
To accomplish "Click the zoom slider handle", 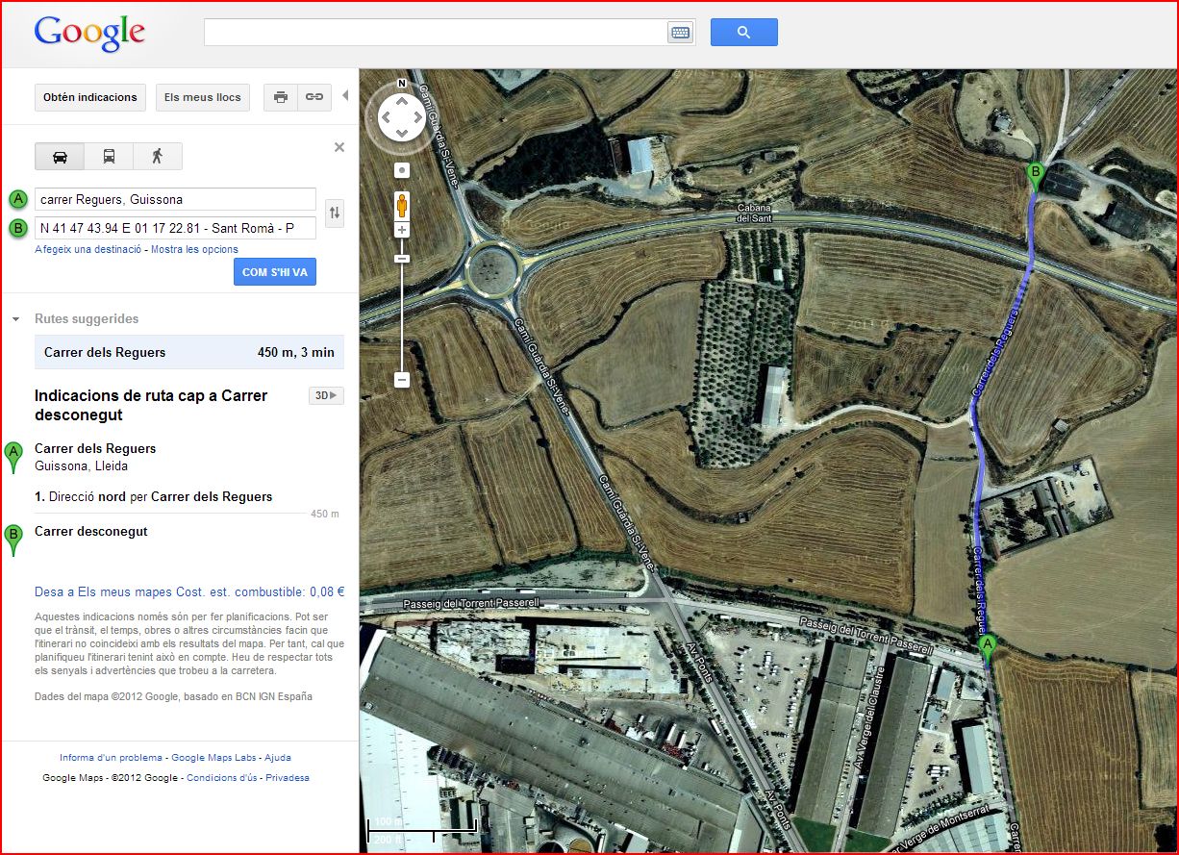I will pos(402,259).
